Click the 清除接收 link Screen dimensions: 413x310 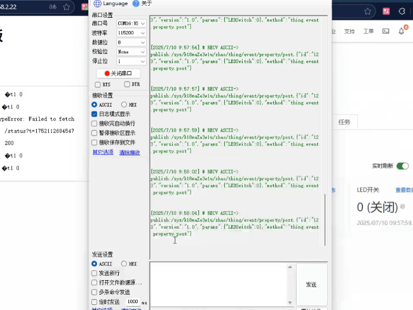point(129,153)
